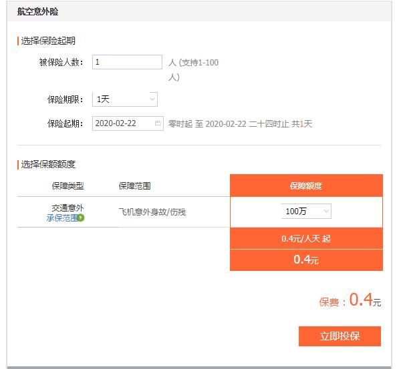The image size is (399, 369).
Task: Click the white 0.4元 total in the orange cell
Action: point(306,260)
